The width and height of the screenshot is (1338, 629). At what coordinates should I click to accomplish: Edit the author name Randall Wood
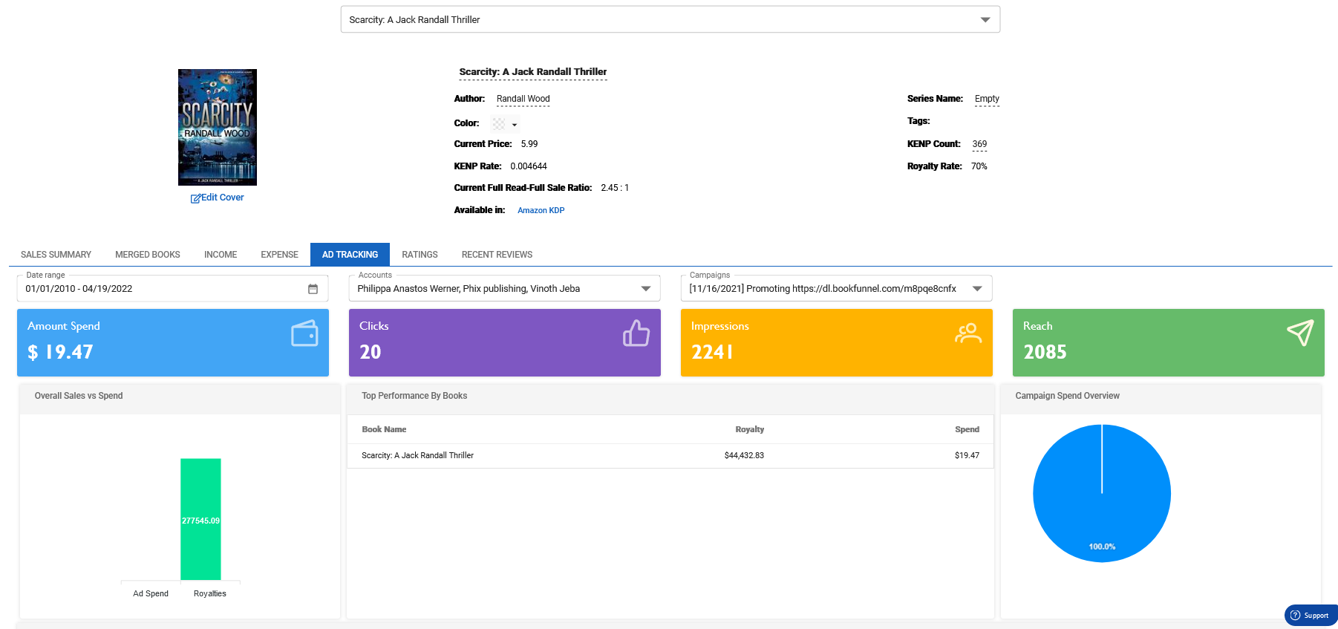tap(523, 99)
